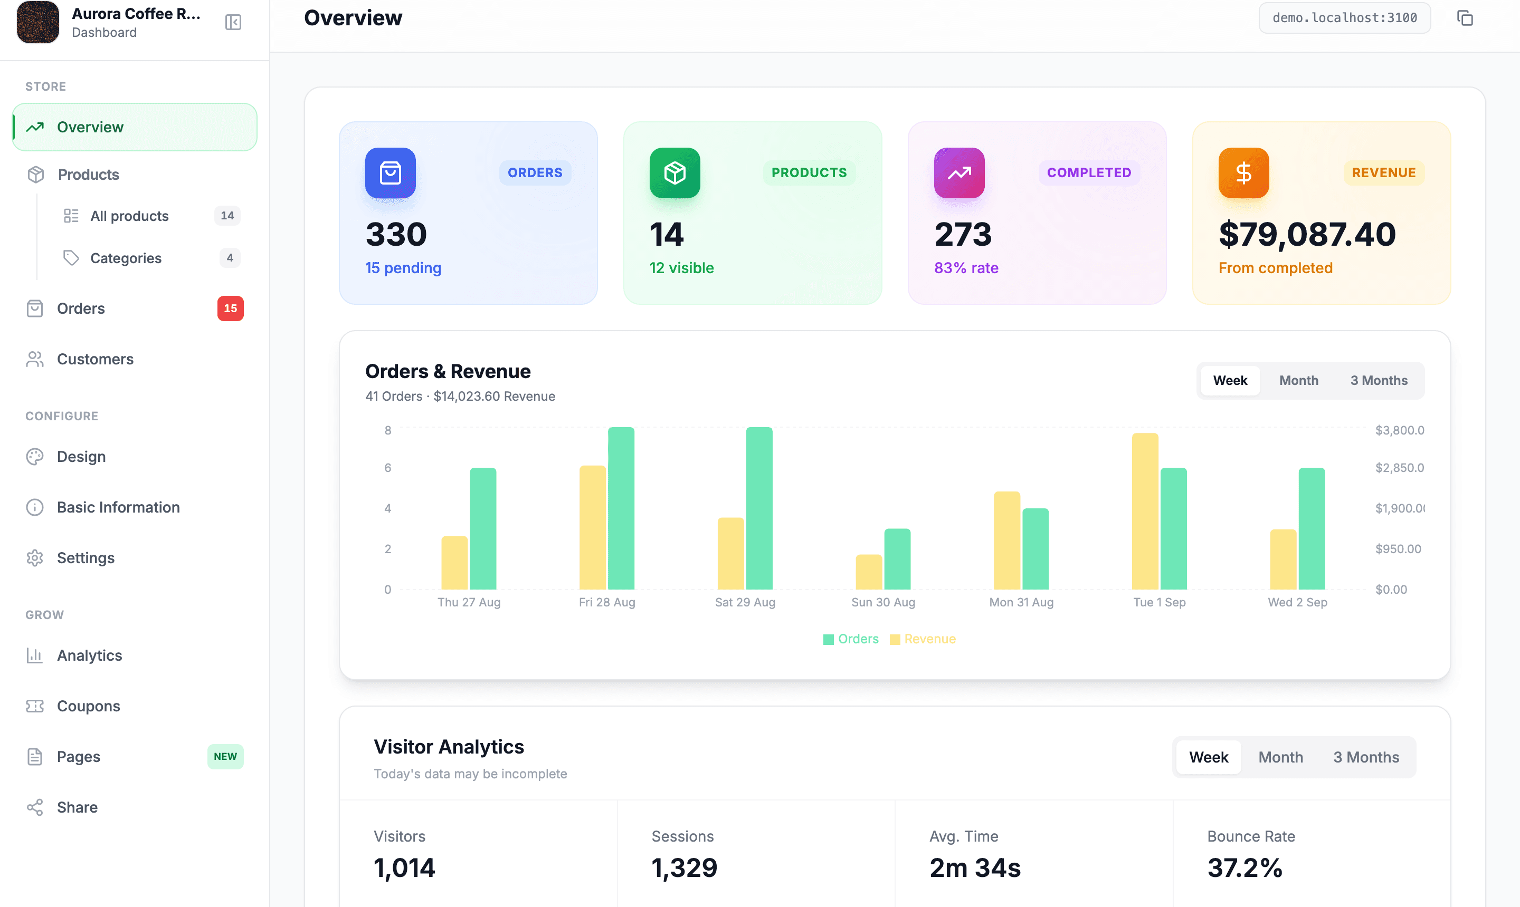
Task: Click the Basic Information info icon
Action: click(35, 508)
